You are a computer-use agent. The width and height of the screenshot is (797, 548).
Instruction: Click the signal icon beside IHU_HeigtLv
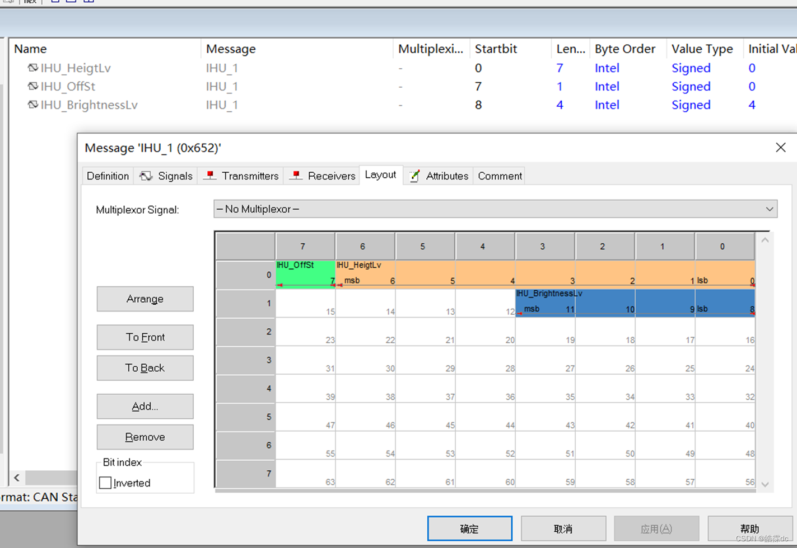click(x=32, y=68)
